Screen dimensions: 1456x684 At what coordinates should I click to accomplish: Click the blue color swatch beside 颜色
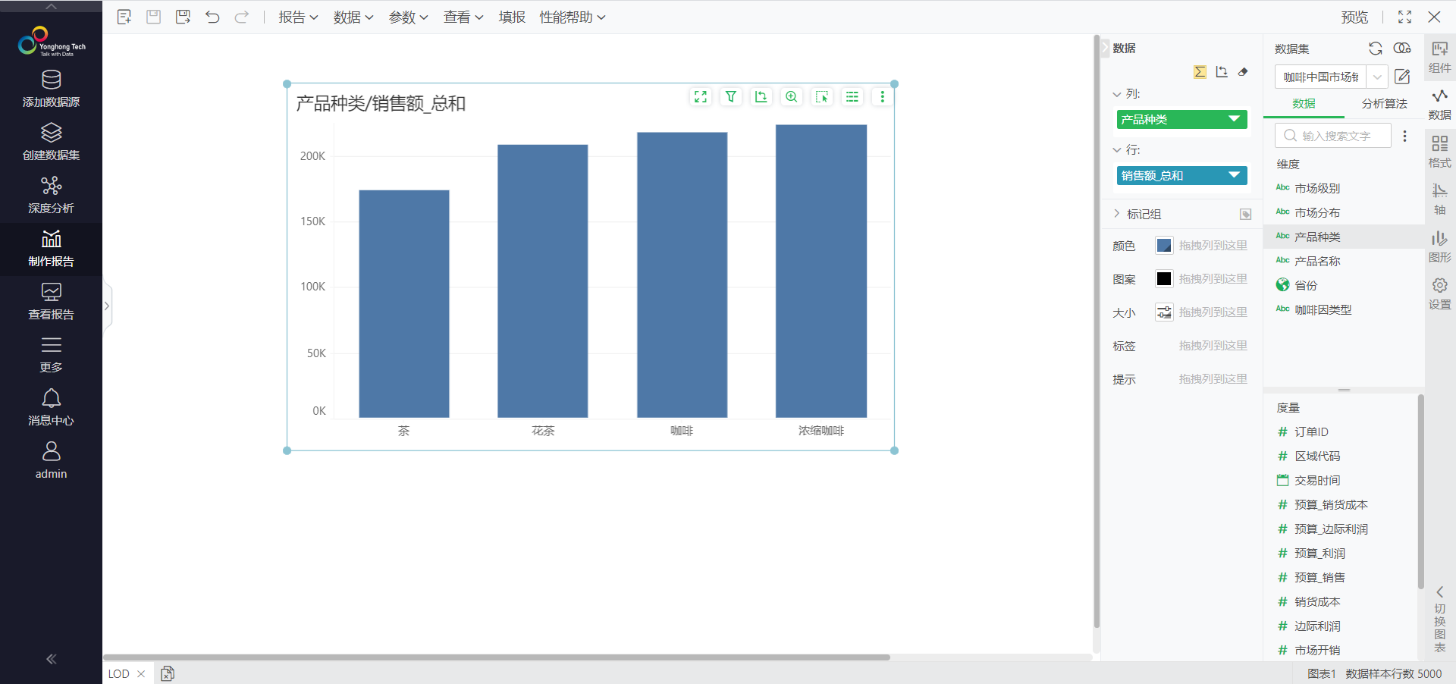coord(1163,246)
